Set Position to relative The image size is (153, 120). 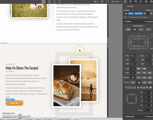pyautogui.click(x=138, y=82)
